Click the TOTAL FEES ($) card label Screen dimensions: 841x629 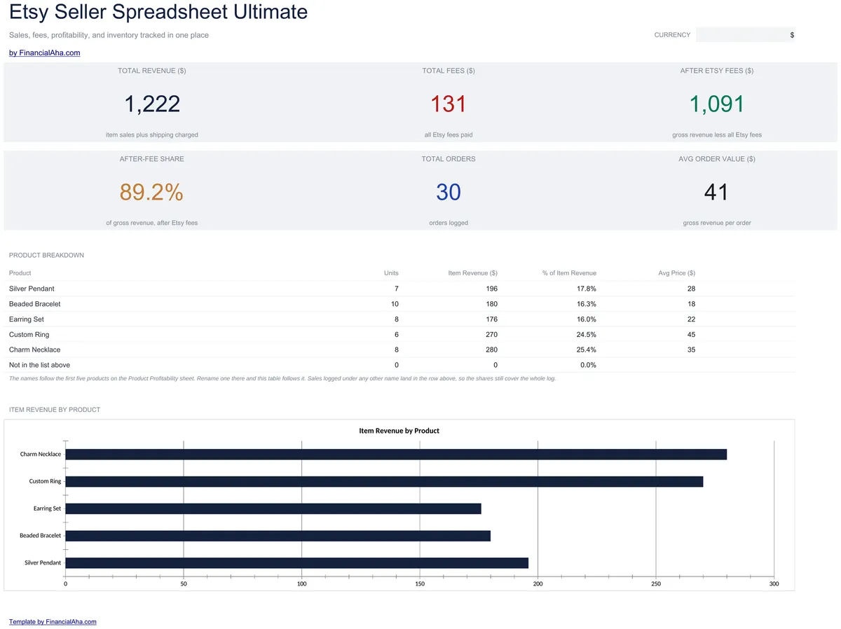click(x=449, y=71)
